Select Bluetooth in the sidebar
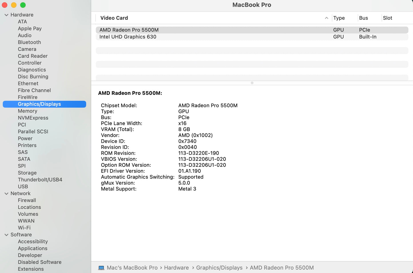The image size is (413, 273). [x=29, y=42]
